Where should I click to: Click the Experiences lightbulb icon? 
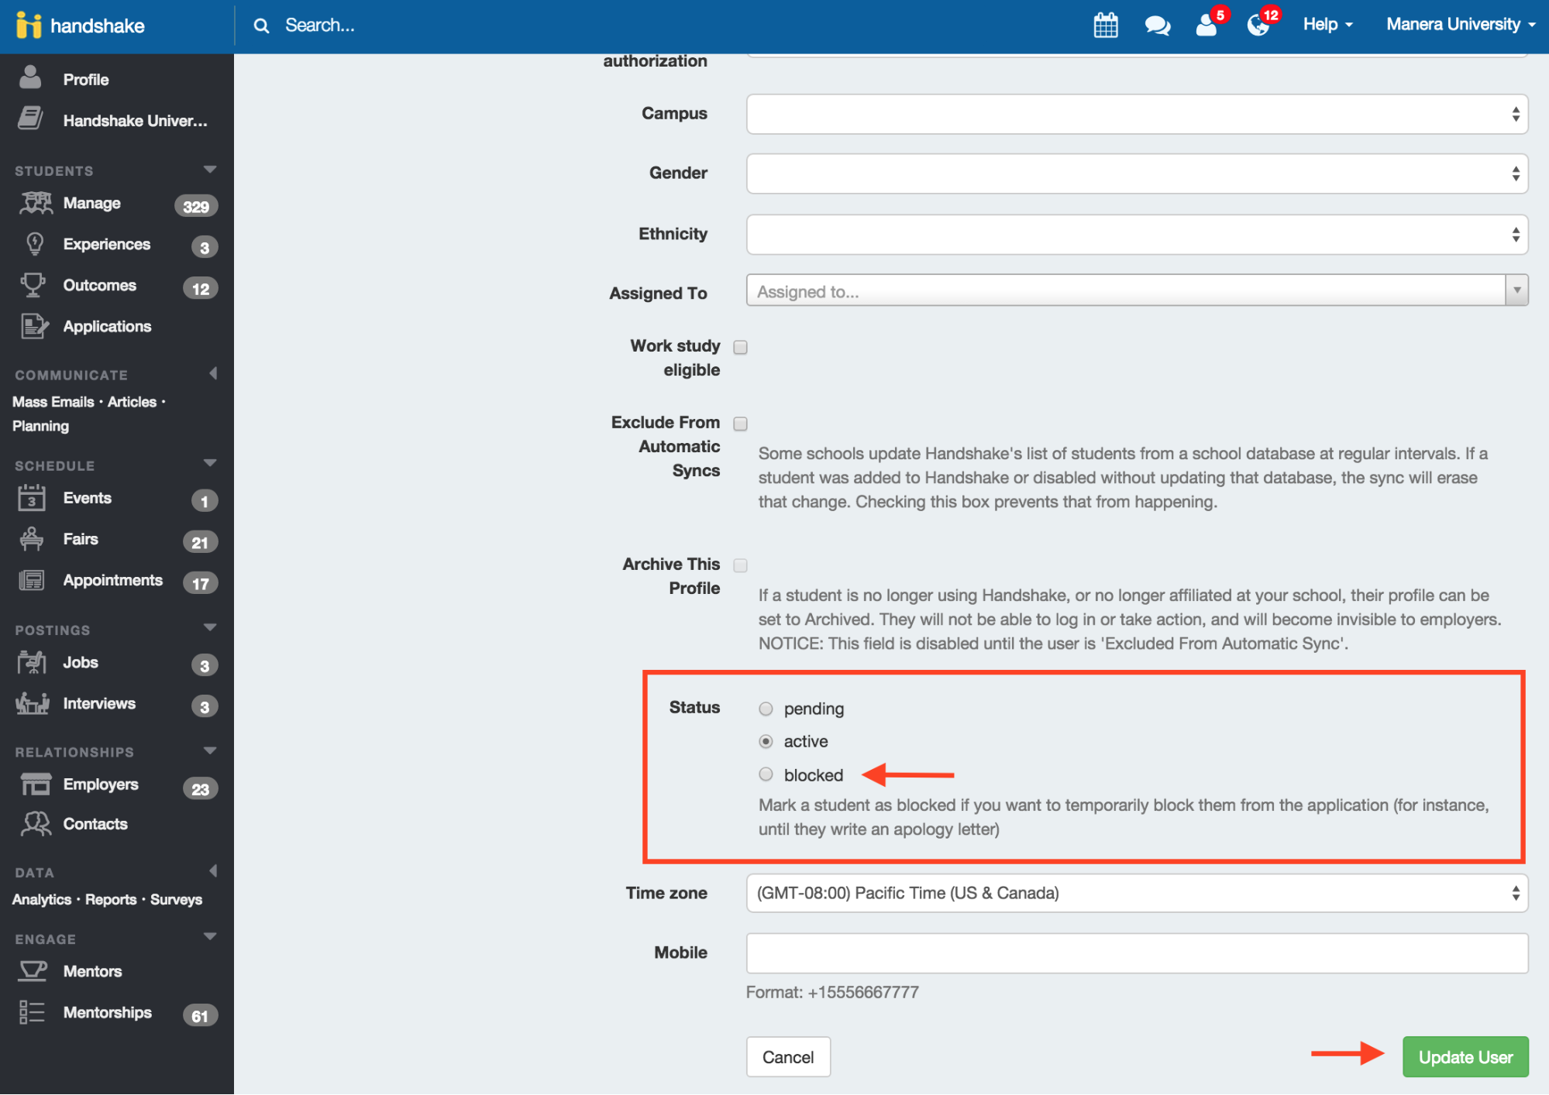tap(35, 244)
